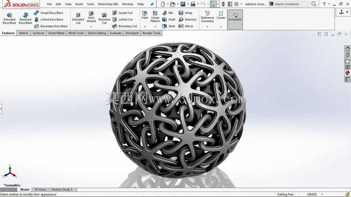351x197 pixels.
Task: Open the Hole Wizard tool
Action: coord(91,17)
